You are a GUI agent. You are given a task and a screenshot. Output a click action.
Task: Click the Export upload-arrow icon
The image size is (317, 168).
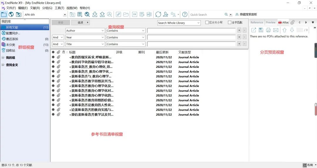102,14
